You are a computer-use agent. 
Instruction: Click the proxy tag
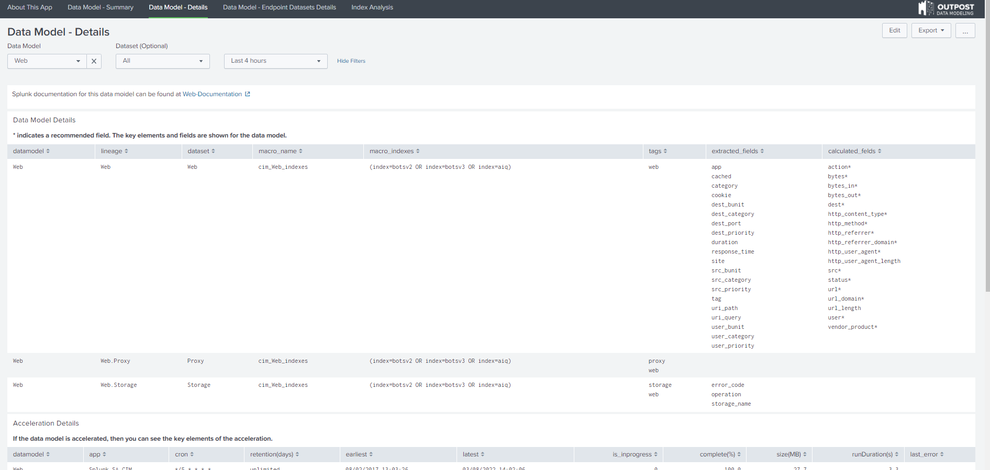(657, 361)
